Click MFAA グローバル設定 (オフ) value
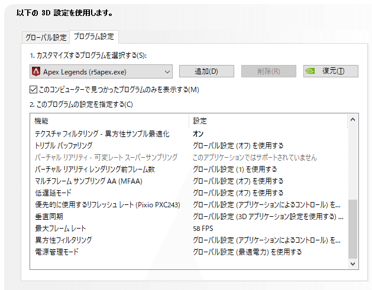 [238, 181]
